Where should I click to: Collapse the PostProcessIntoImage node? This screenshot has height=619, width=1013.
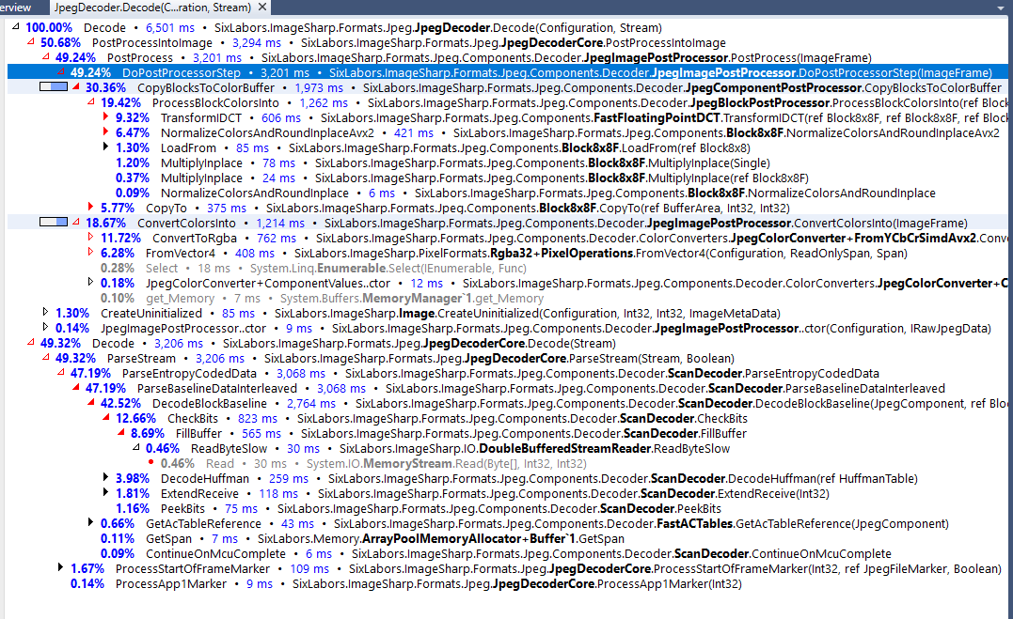[30, 42]
